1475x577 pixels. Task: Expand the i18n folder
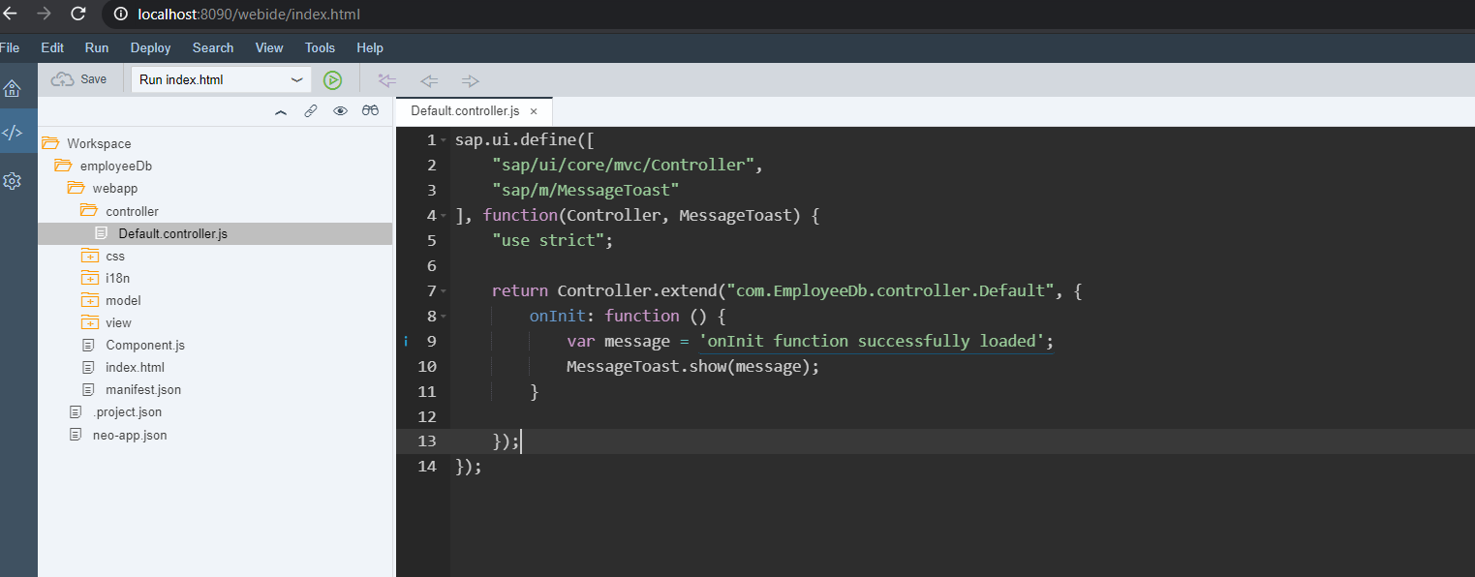[89, 278]
